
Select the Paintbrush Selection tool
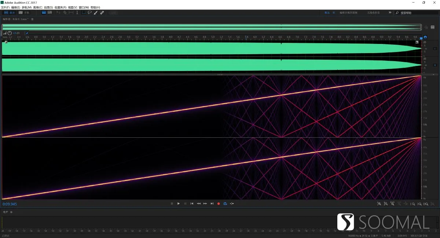(95, 12)
